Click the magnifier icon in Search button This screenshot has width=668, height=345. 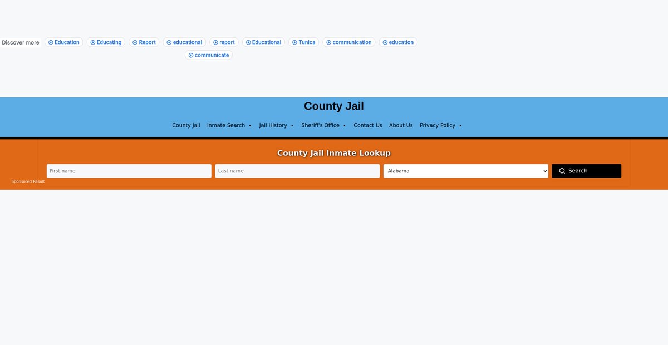[x=562, y=171]
